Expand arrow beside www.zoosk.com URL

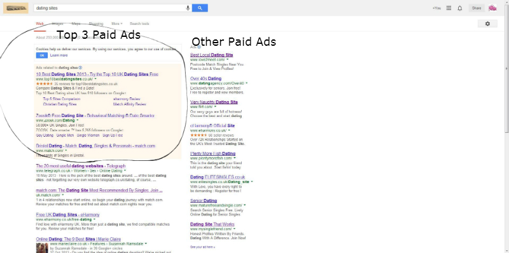click(x=77, y=120)
